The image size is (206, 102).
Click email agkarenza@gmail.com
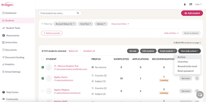tap(65, 80)
